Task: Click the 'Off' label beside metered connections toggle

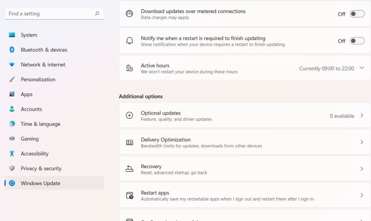Action: coord(341,14)
